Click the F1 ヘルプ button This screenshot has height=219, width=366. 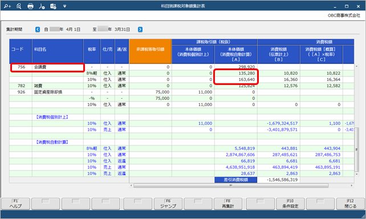pos(15,204)
